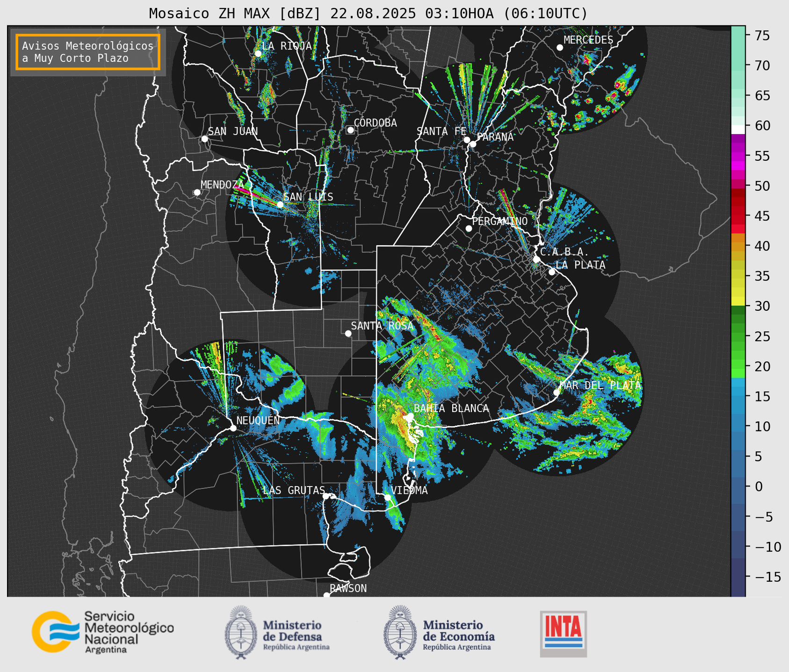Click the CÓRDOBA label on the map
The height and width of the screenshot is (672, 789).
375,122
